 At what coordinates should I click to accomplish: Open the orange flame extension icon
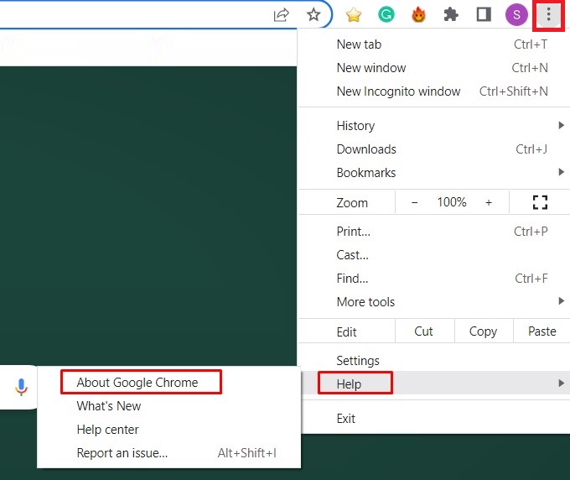click(418, 15)
